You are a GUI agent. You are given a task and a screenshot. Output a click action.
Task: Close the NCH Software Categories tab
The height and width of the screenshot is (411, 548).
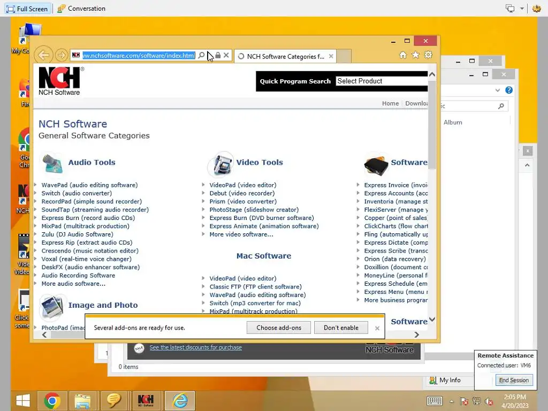[331, 56]
